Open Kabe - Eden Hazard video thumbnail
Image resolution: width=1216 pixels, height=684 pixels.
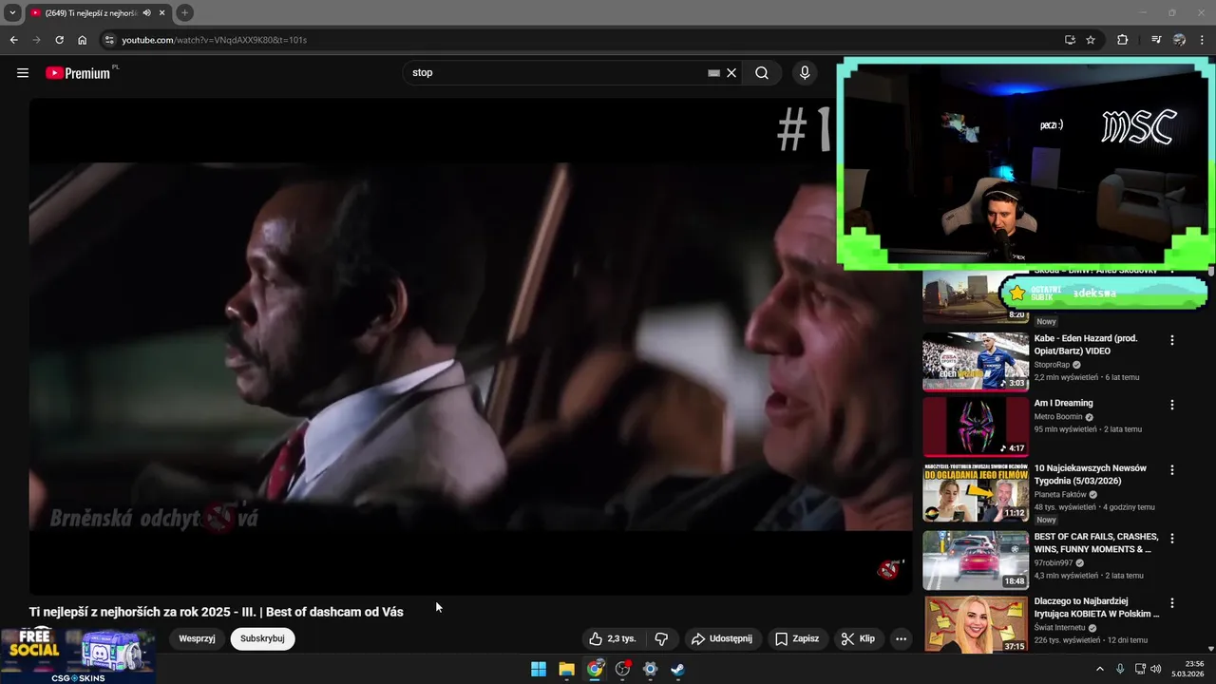coord(976,361)
